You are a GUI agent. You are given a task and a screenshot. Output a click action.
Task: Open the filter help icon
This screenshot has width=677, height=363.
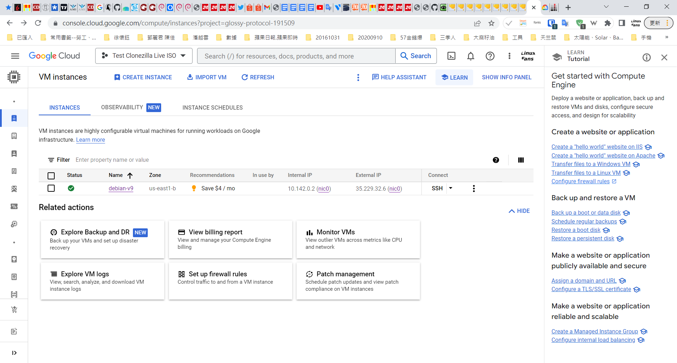pyautogui.click(x=496, y=160)
